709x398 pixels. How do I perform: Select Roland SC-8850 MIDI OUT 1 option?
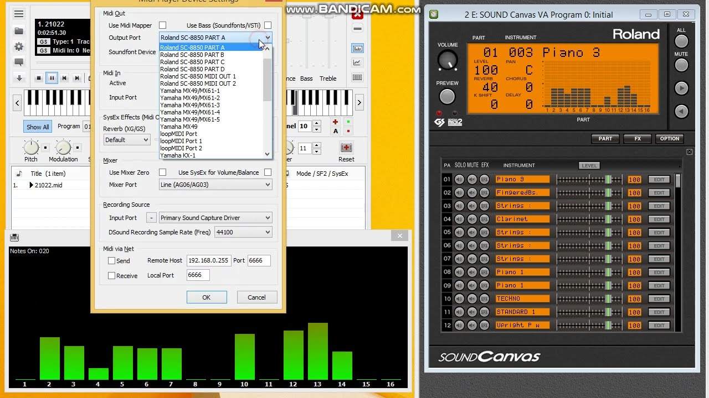198,76
